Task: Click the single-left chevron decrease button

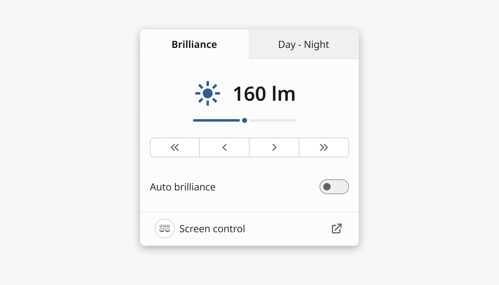Action: pyautogui.click(x=224, y=147)
